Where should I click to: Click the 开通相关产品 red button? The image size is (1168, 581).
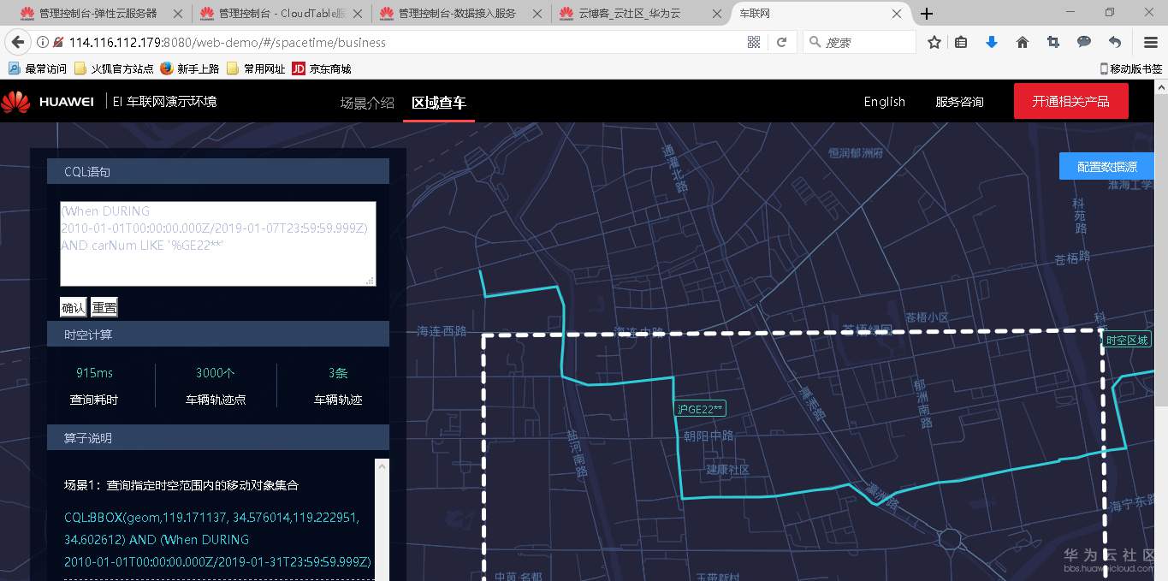click(1070, 101)
